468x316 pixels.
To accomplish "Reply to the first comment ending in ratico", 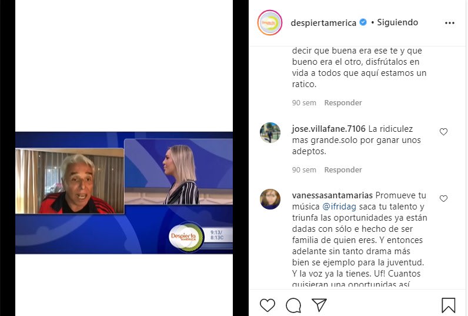I will click(343, 103).
